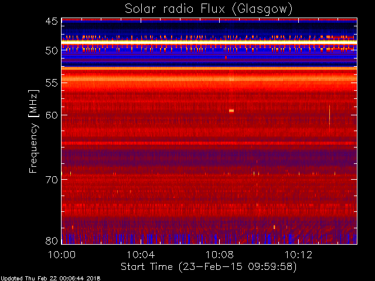The width and height of the screenshot is (375, 281).
Task: Click the bright yellow-white band near 49 MHz
Action: pyautogui.click(x=209, y=42)
